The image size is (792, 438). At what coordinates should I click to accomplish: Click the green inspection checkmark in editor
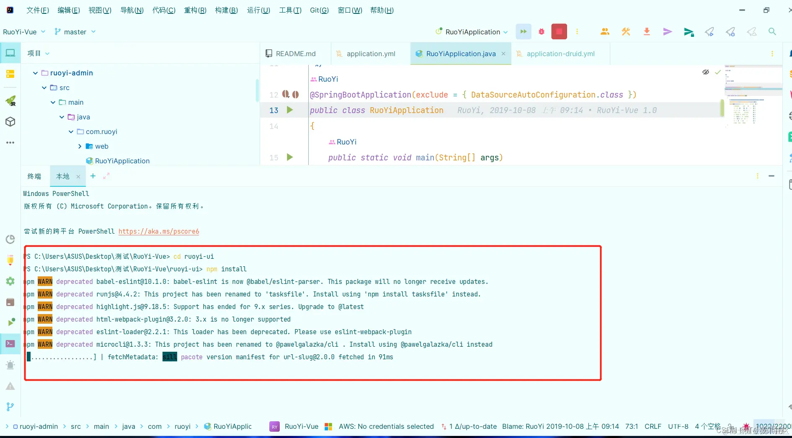(718, 72)
